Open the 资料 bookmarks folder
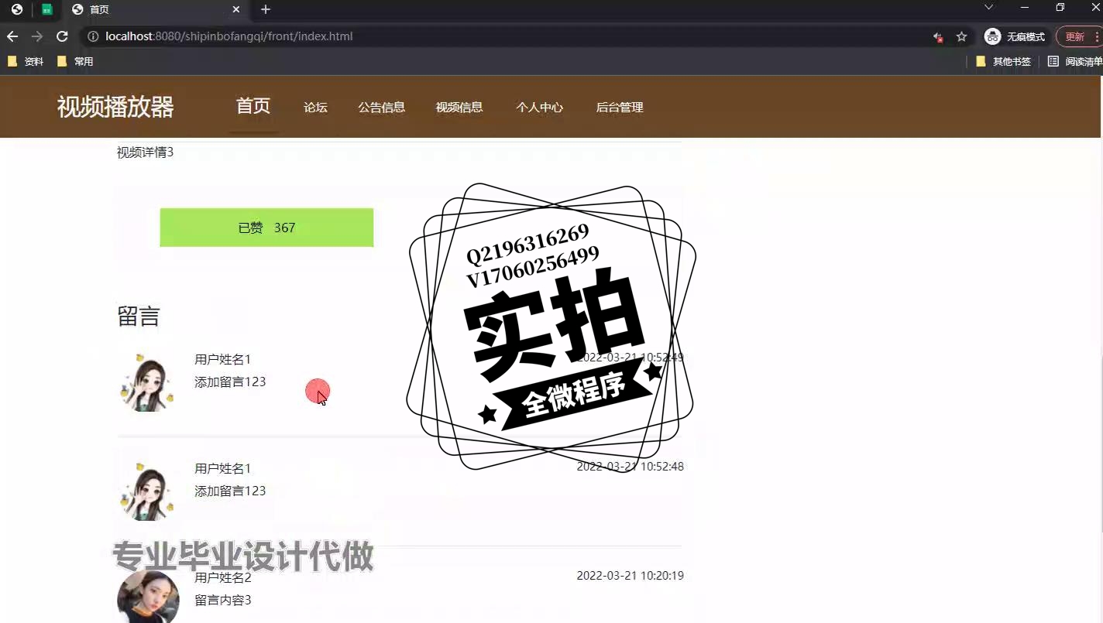The height and width of the screenshot is (623, 1103). click(x=26, y=61)
